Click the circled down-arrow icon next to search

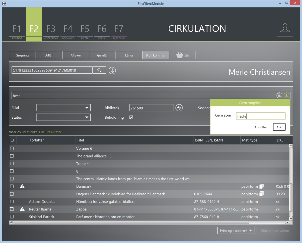click(x=112, y=70)
